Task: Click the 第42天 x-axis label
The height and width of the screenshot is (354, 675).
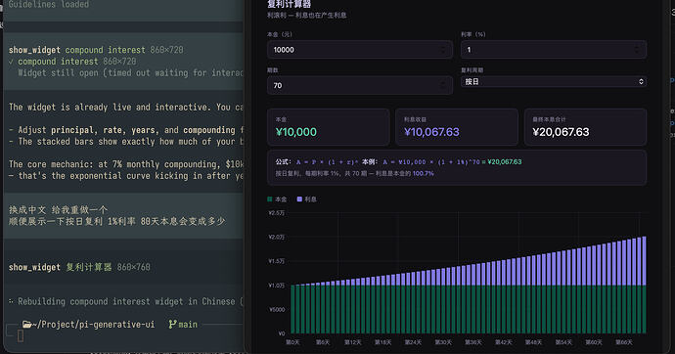Action: coord(504,342)
